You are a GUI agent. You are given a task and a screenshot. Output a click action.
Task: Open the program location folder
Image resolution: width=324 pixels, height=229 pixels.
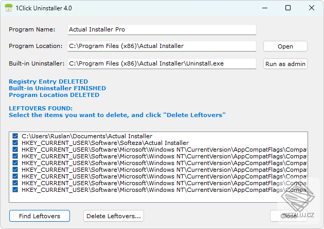coord(285,46)
